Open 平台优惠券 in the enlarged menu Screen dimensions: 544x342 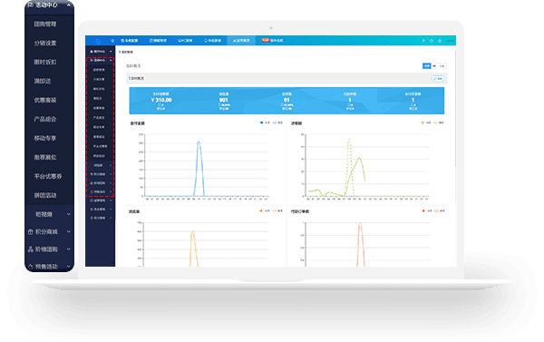(x=48, y=176)
